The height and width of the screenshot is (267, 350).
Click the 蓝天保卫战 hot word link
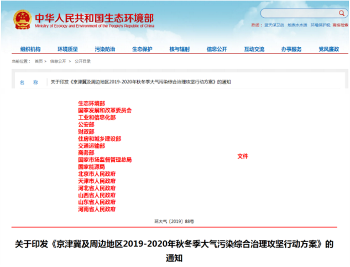[274, 25]
